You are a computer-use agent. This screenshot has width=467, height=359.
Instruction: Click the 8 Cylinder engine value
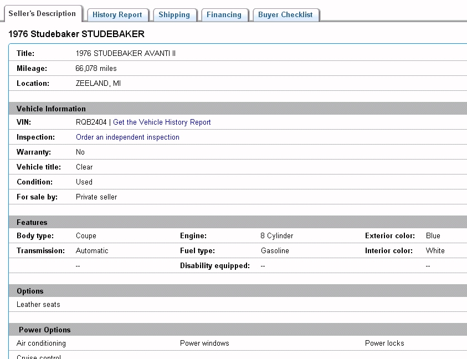click(x=276, y=235)
